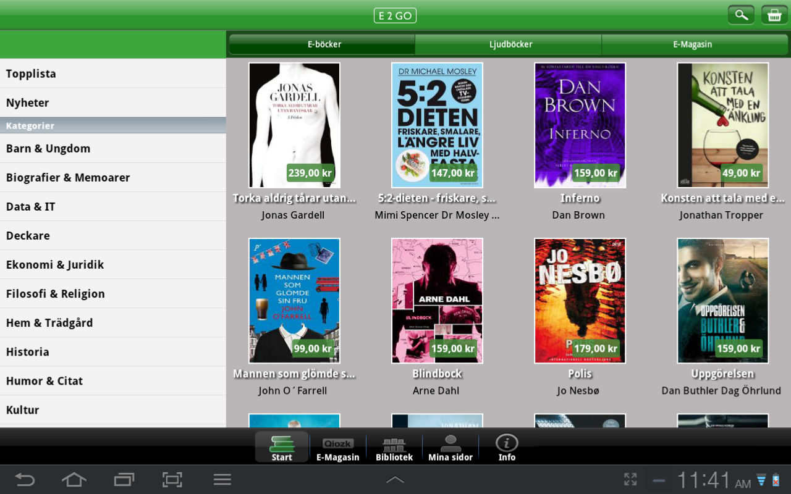This screenshot has width=791, height=494.
Task: Open the system menu lines icon
Action: (x=222, y=479)
